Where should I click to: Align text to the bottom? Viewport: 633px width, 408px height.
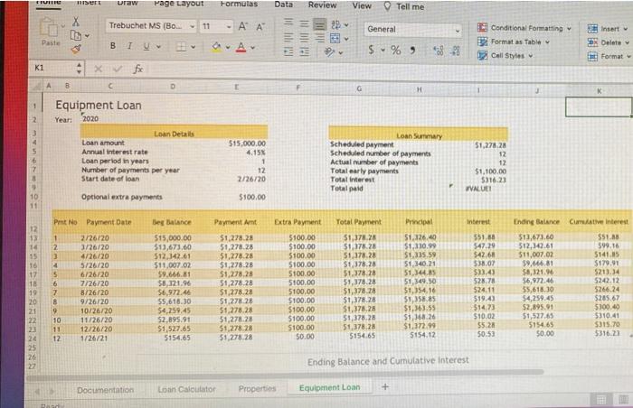319,25
